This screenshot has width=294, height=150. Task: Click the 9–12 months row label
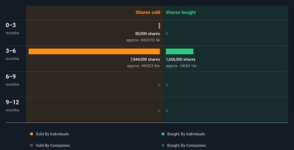pyautogui.click(x=13, y=106)
